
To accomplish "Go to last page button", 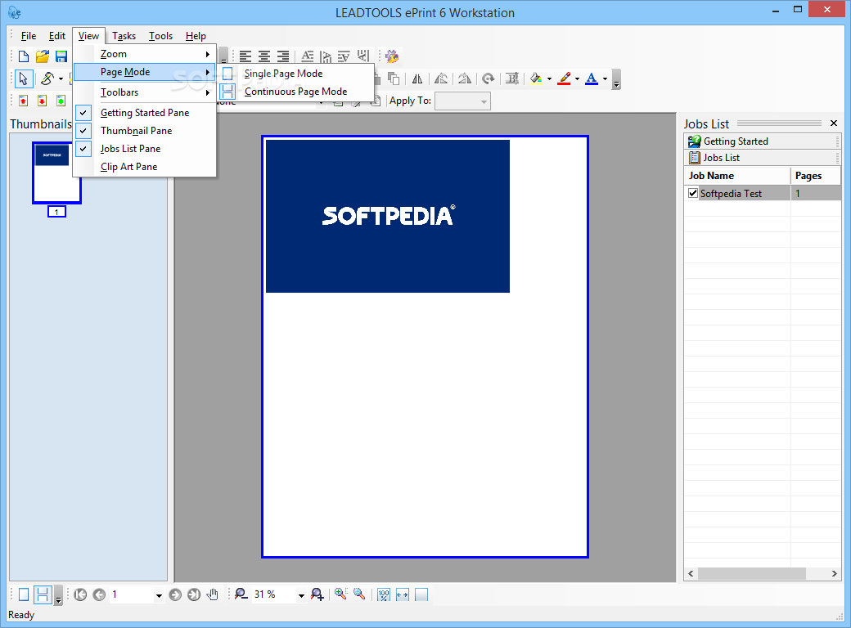I will (x=194, y=595).
